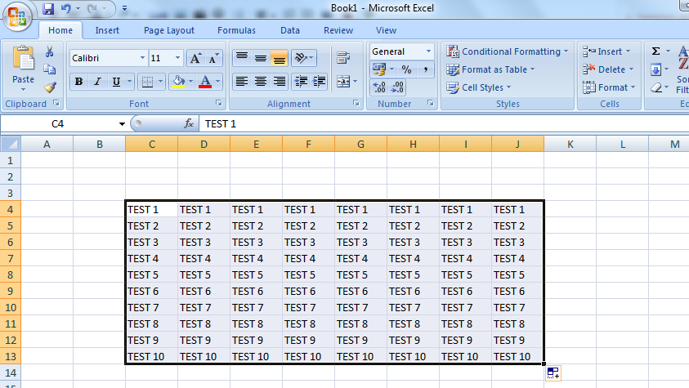Apply Comma Style format
The width and height of the screenshot is (689, 388).
point(425,69)
